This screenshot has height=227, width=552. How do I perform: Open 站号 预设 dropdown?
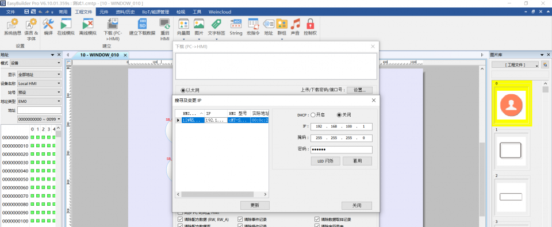pyautogui.click(x=40, y=93)
